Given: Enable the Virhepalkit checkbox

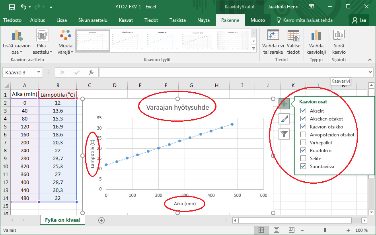Looking at the screenshot, I should click(304, 143).
